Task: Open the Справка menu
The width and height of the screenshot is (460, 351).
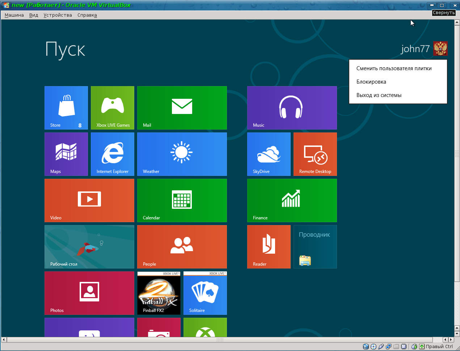Action: pyautogui.click(x=87, y=15)
